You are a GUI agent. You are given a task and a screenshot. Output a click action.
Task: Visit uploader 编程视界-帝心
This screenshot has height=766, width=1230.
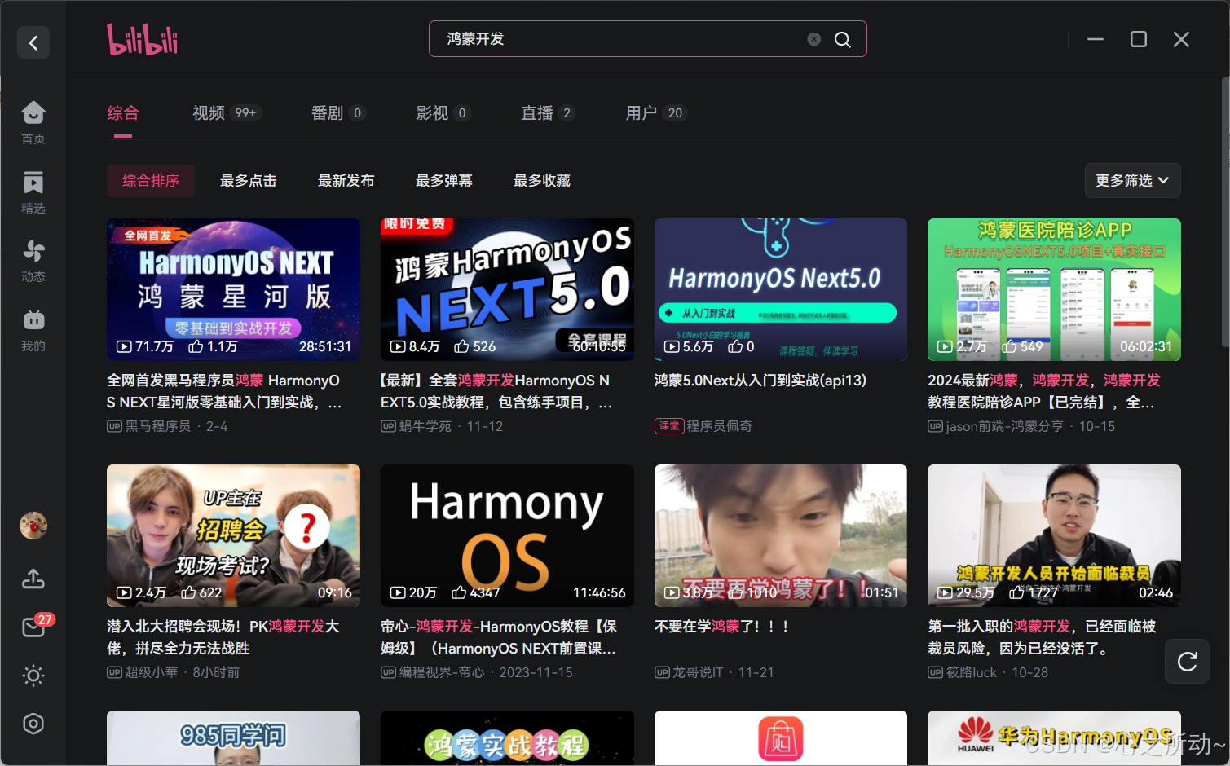(x=441, y=672)
